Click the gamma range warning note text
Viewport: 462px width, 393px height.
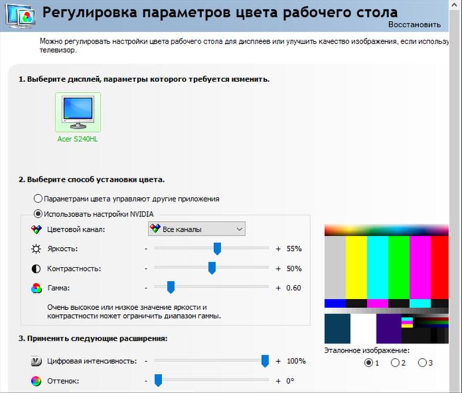(134, 312)
